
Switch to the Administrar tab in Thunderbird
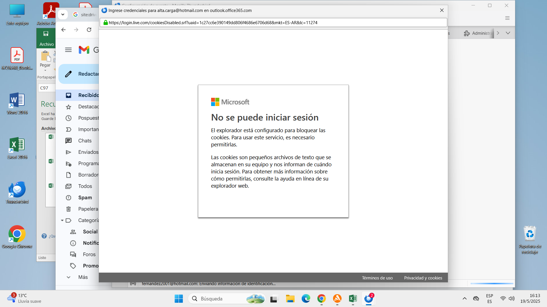point(479,33)
